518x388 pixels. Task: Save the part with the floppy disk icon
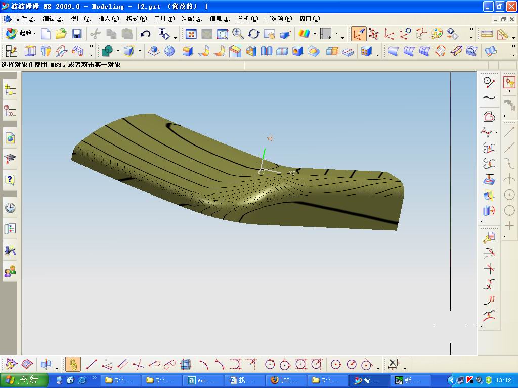tap(77, 34)
